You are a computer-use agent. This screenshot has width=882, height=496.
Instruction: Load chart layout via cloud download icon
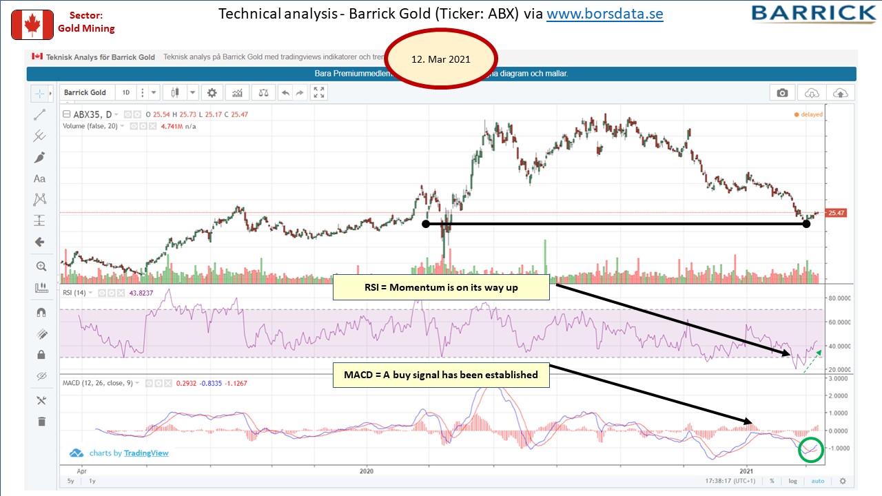812,93
